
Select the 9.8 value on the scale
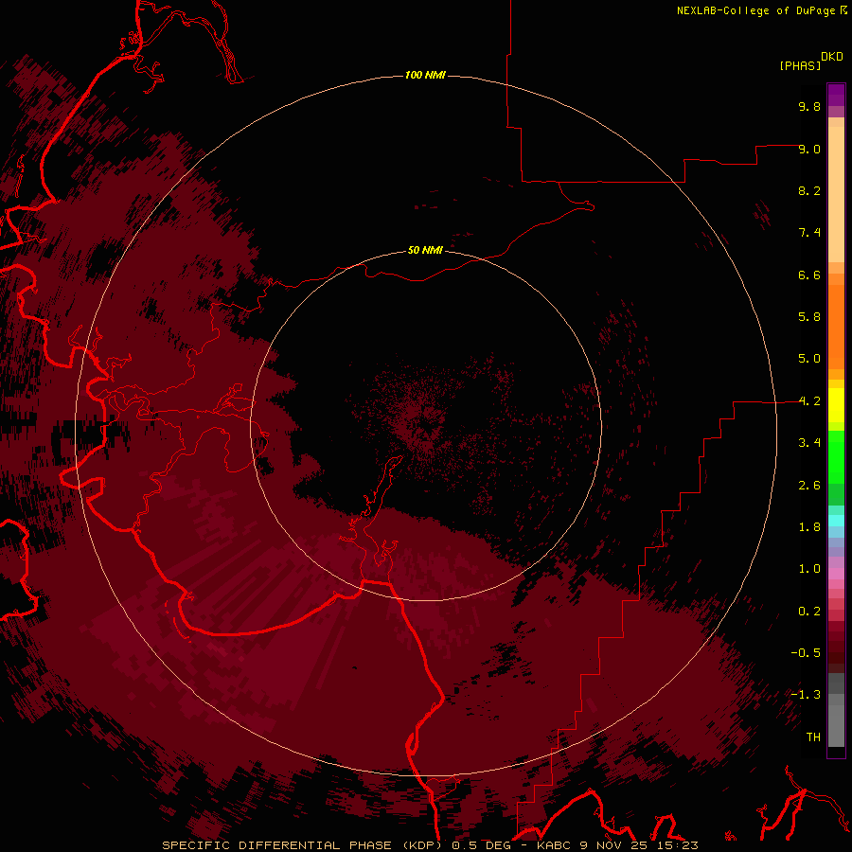coord(809,106)
